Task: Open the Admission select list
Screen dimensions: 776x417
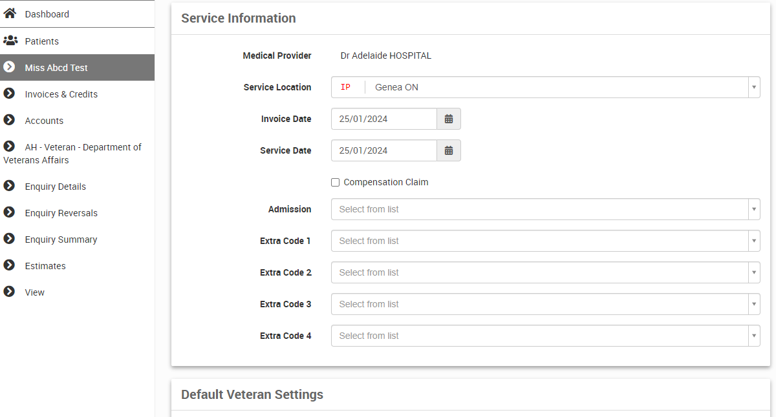Action: pos(544,209)
